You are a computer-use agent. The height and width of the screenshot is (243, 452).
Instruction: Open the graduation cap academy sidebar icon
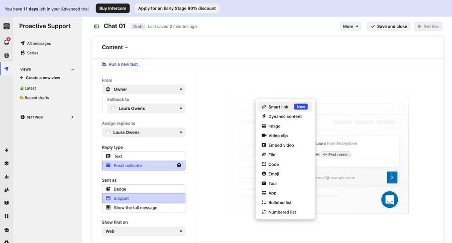point(7,230)
